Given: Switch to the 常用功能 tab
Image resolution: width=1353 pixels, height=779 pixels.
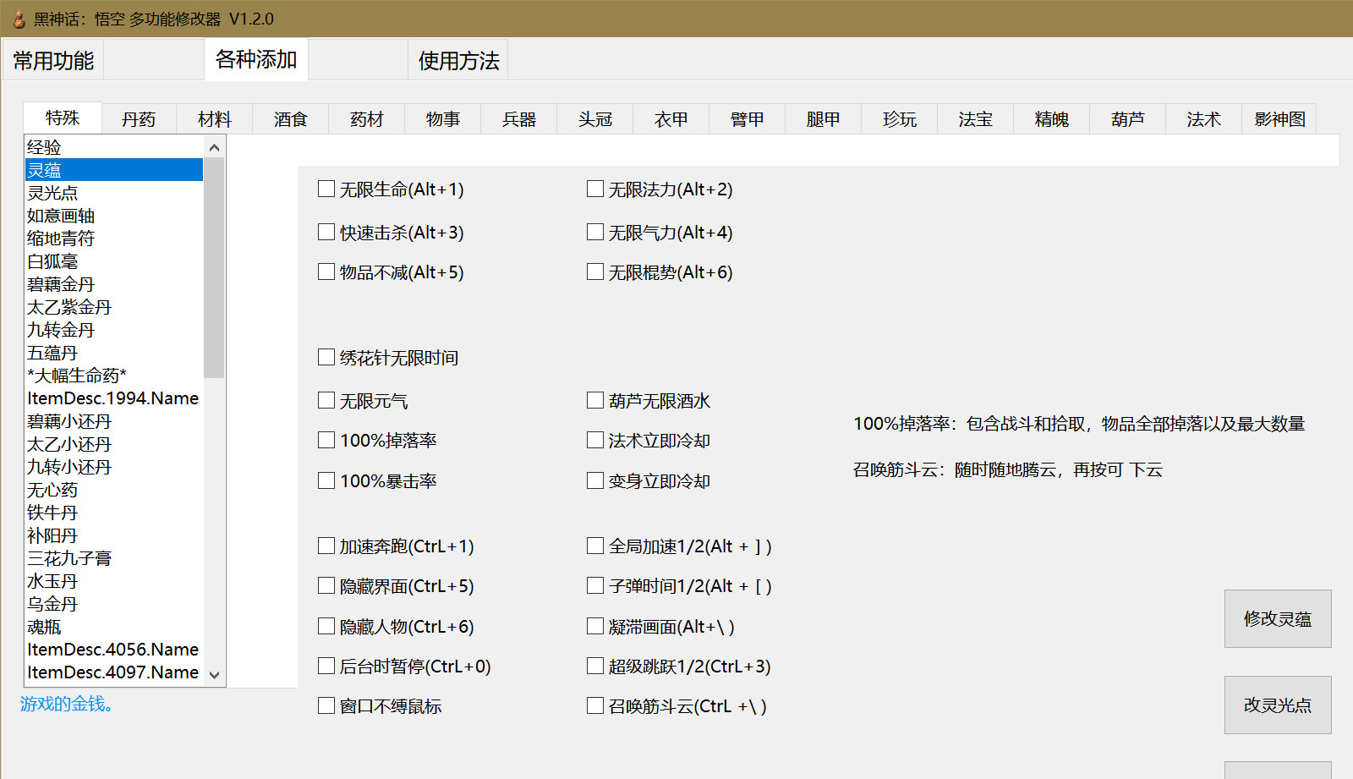Looking at the screenshot, I should tap(53, 60).
